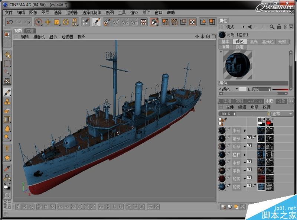
Task: Pick the Brush tool in the left toolbar
Action: click(7, 92)
